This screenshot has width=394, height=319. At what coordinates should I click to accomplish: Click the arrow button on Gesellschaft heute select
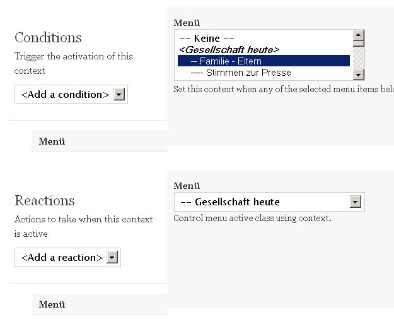point(356,202)
